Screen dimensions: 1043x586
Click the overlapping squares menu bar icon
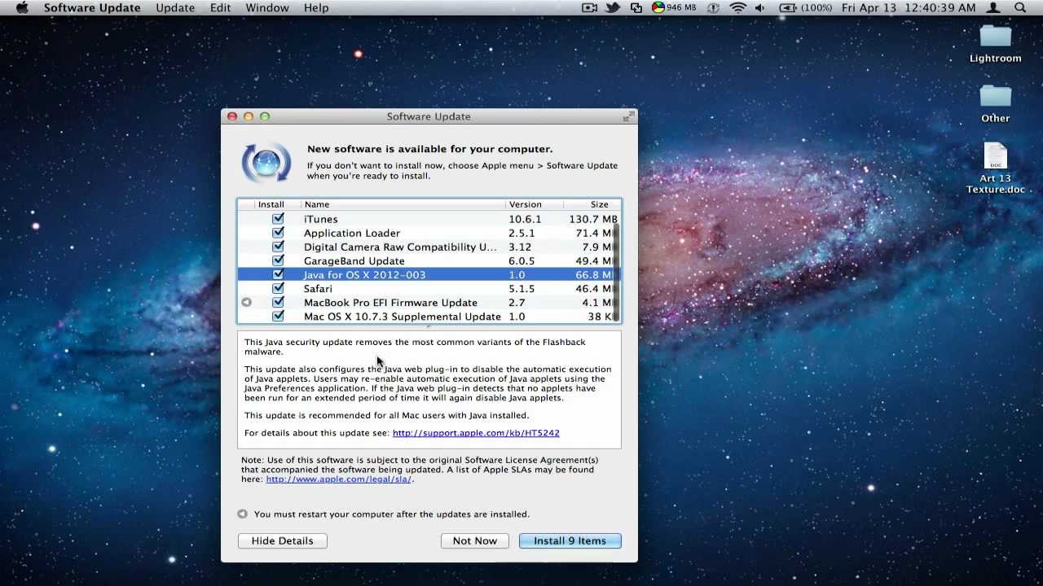636,7
